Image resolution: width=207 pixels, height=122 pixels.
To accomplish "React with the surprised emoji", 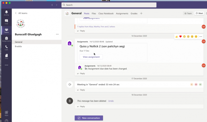I will (188, 37).
